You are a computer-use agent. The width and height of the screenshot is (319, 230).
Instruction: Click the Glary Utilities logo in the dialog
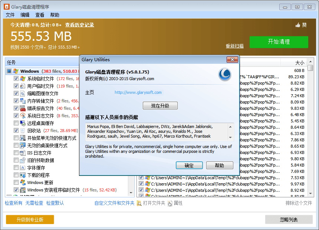coord(224,74)
